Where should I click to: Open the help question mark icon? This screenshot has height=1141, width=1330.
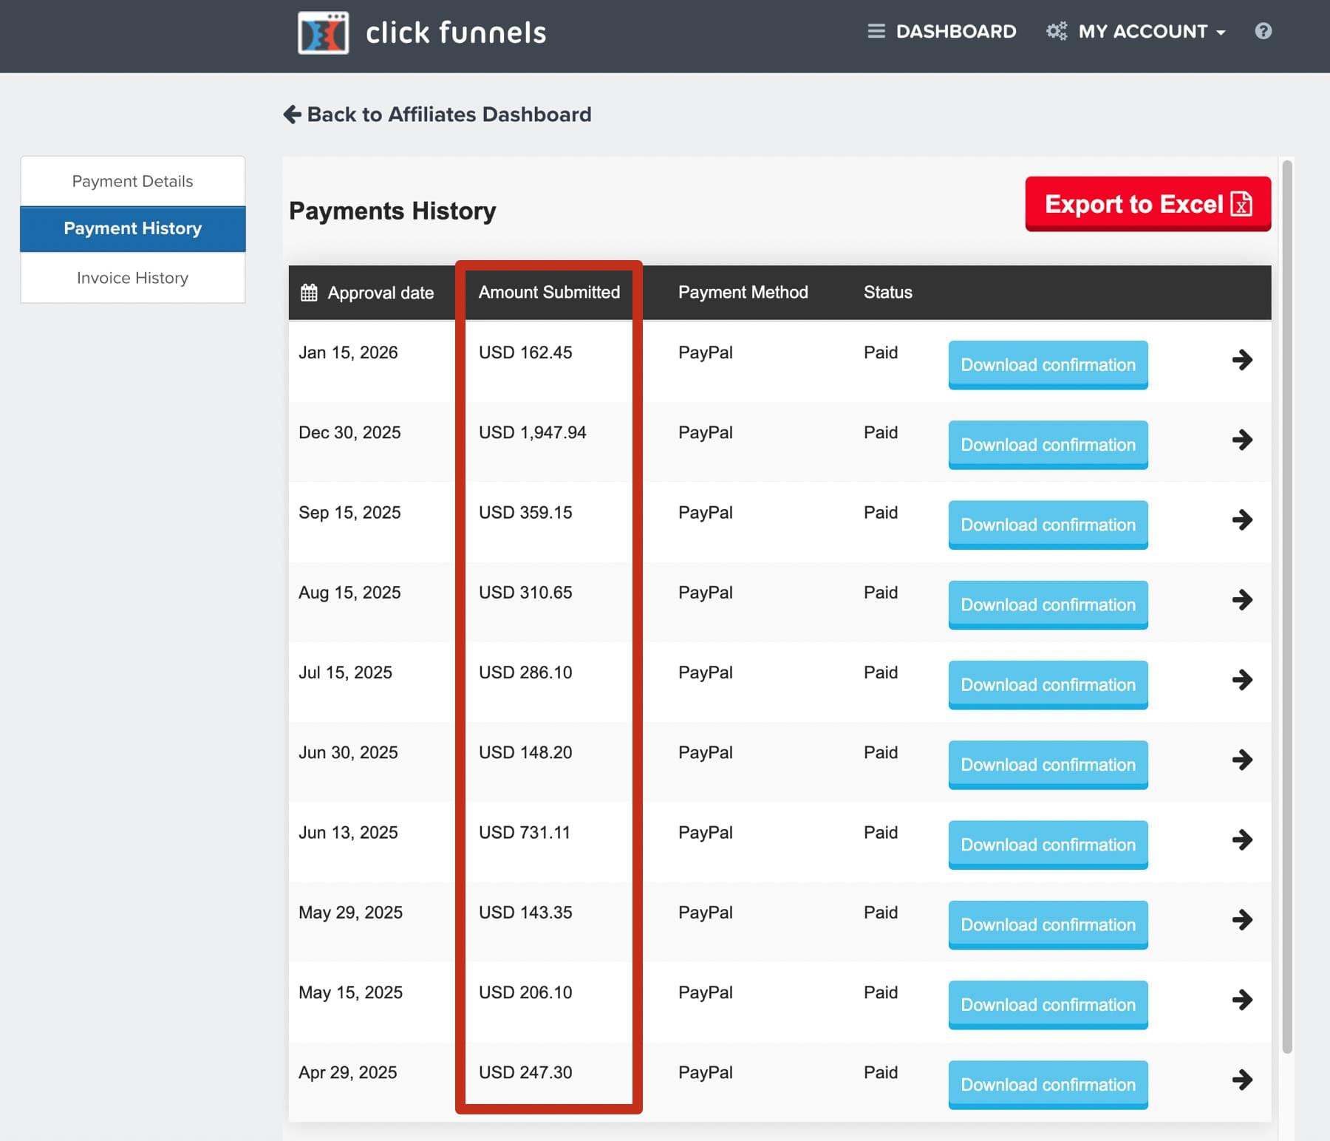(1263, 31)
